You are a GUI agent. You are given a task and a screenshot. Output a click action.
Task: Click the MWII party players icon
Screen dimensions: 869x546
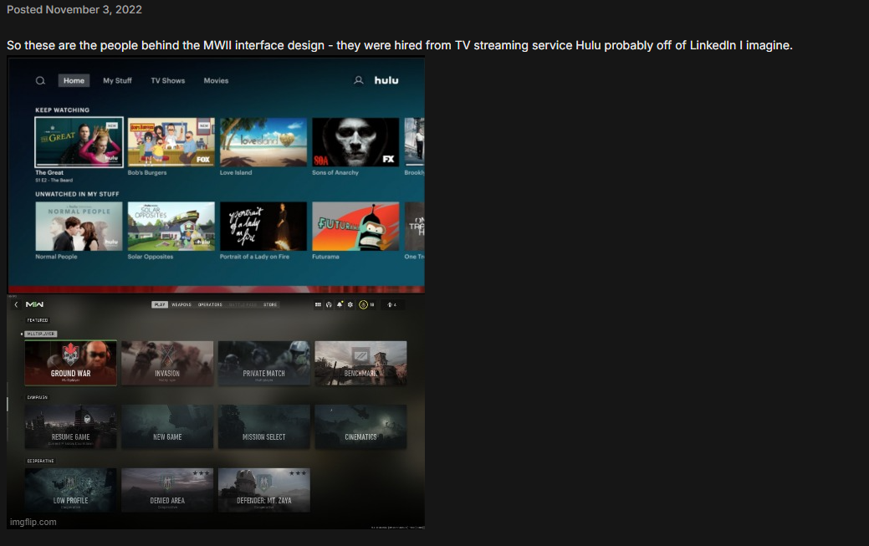point(391,304)
